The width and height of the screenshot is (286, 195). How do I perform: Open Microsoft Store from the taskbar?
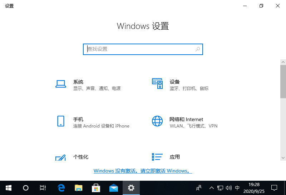click(x=96, y=188)
